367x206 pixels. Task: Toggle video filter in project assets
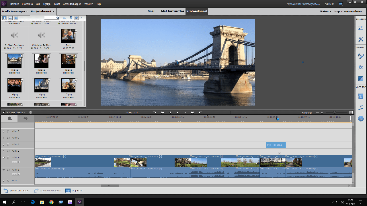5,18
